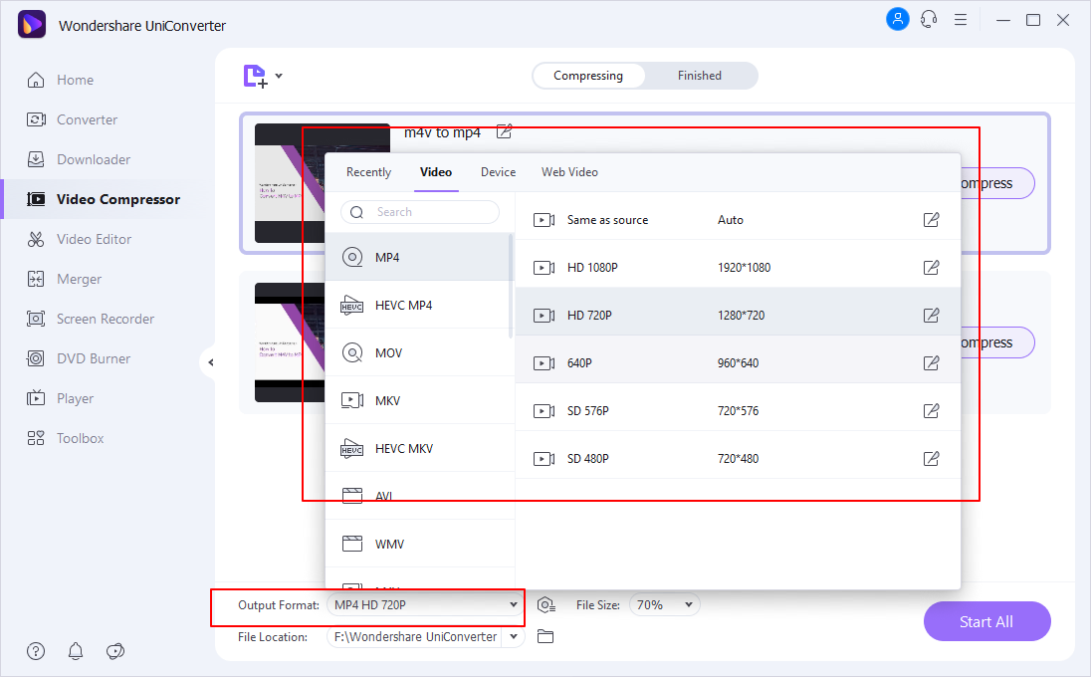
Task: Select MOV format
Action: tap(418, 352)
